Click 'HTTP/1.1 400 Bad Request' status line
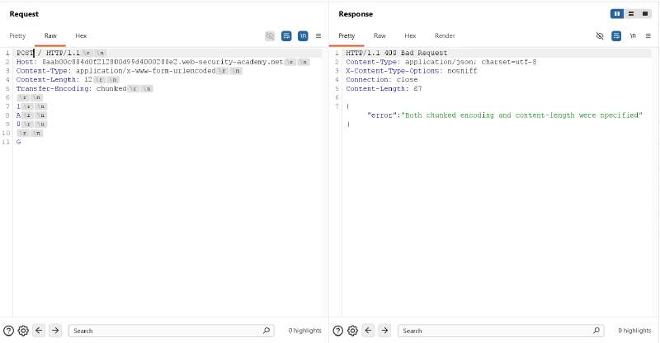The height and width of the screenshot is (343, 660). pyautogui.click(x=397, y=53)
